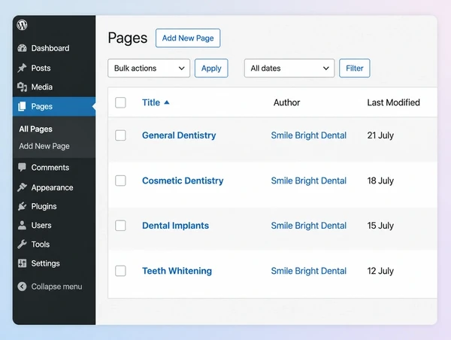
Task: Click the Users person icon
Action: pos(22,225)
